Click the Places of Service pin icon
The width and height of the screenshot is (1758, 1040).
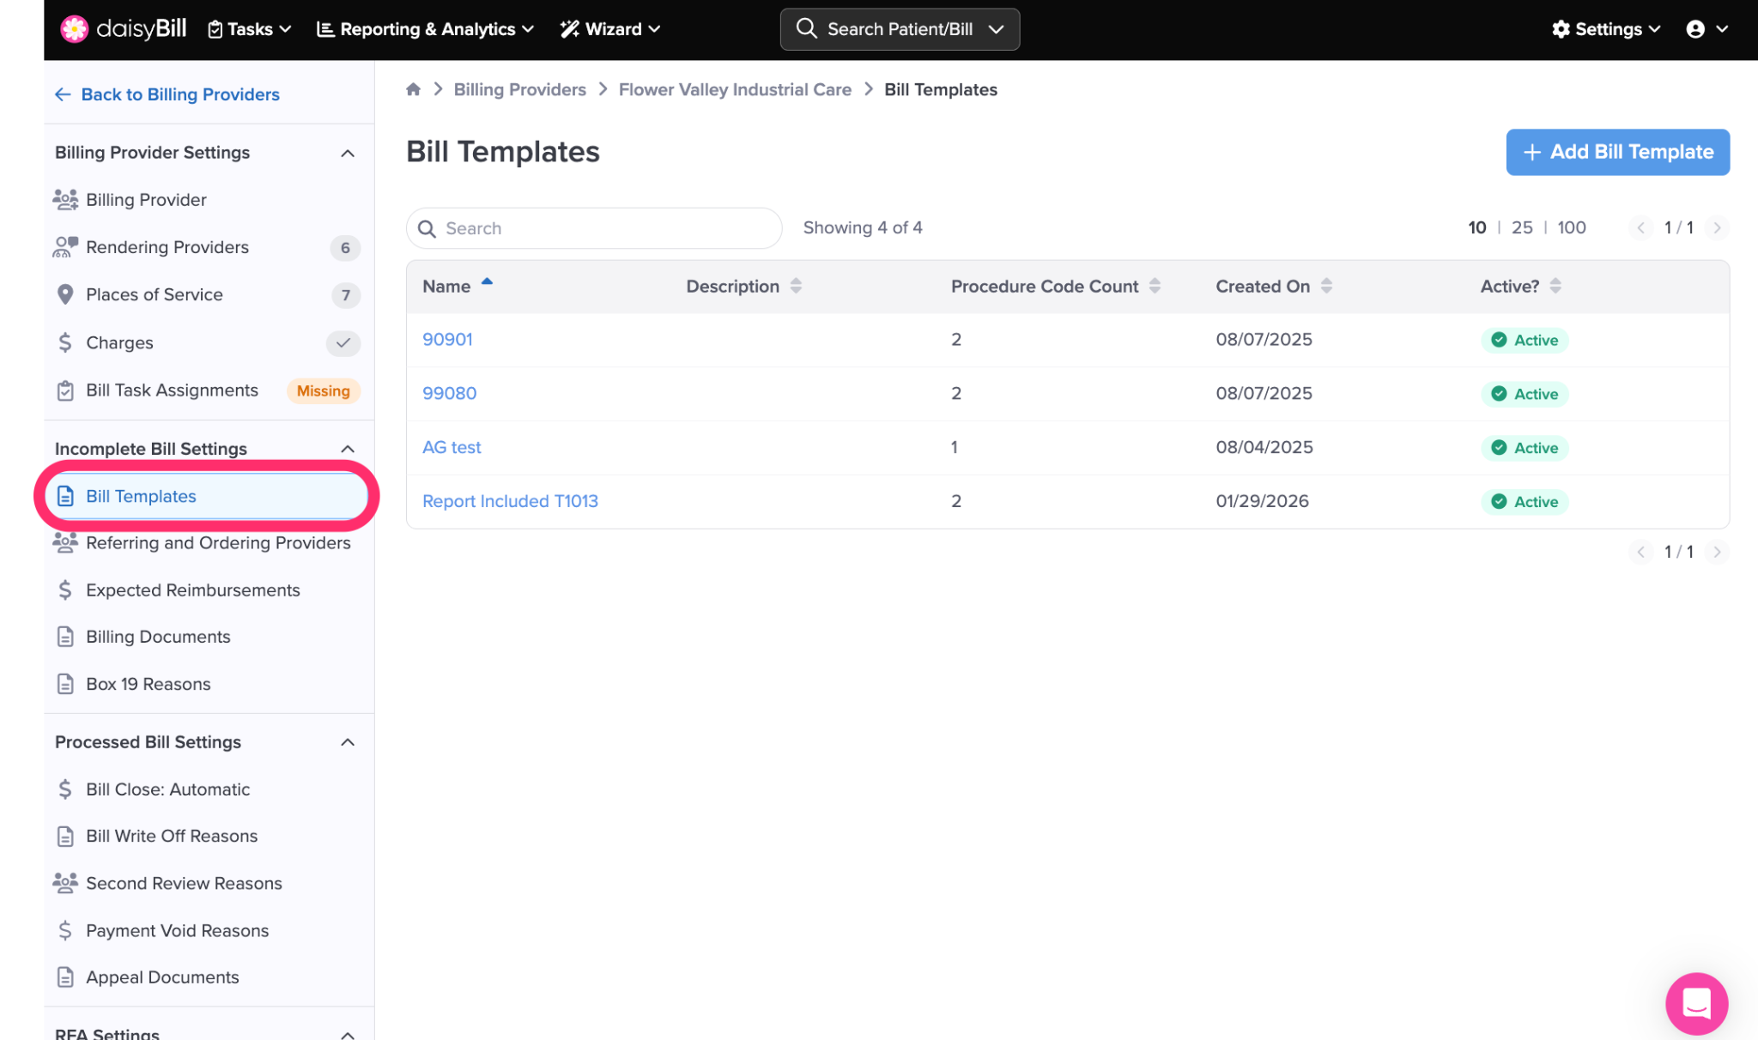(x=65, y=294)
